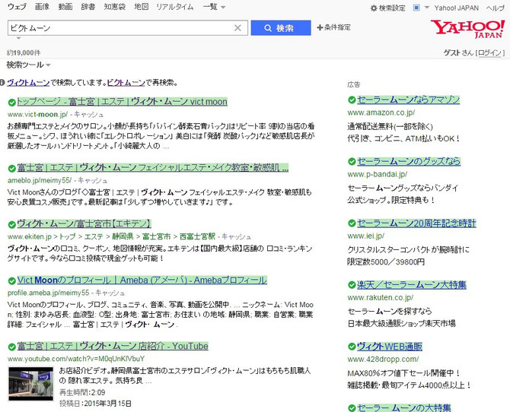
Task: Click ヴィクトムーン corrected query link
Action: click(28, 83)
